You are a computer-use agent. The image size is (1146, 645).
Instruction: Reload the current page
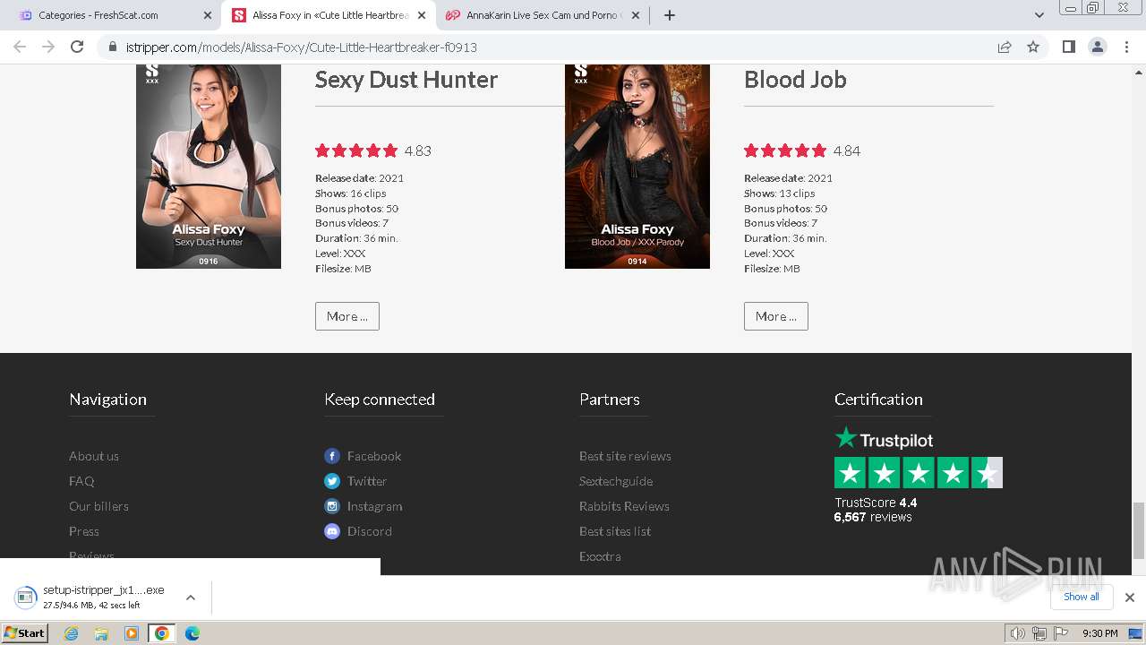pos(77,47)
